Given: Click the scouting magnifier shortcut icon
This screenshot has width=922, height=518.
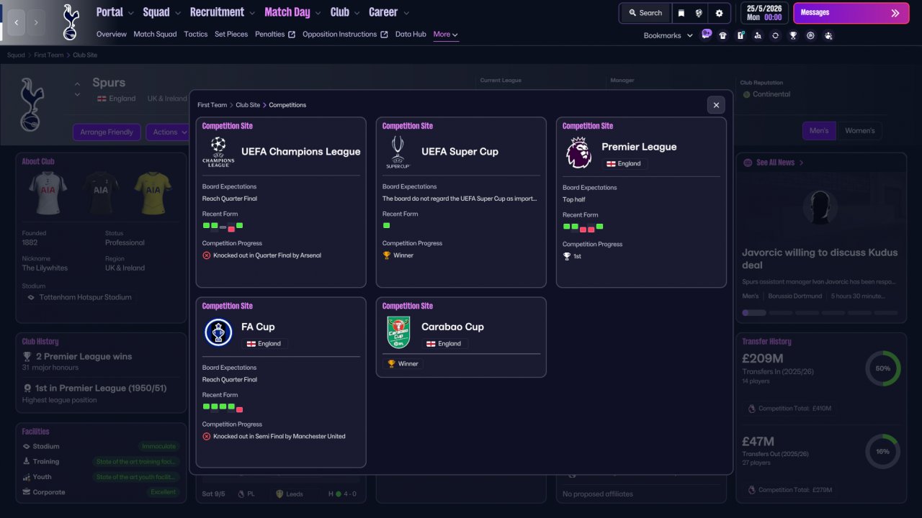Looking at the screenshot, I should pyautogui.click(x=758, y=35).
